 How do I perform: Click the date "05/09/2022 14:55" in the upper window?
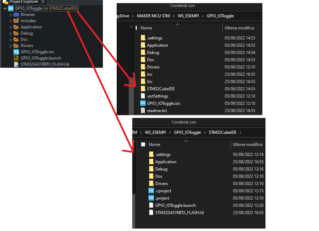(x=240, y=89)
